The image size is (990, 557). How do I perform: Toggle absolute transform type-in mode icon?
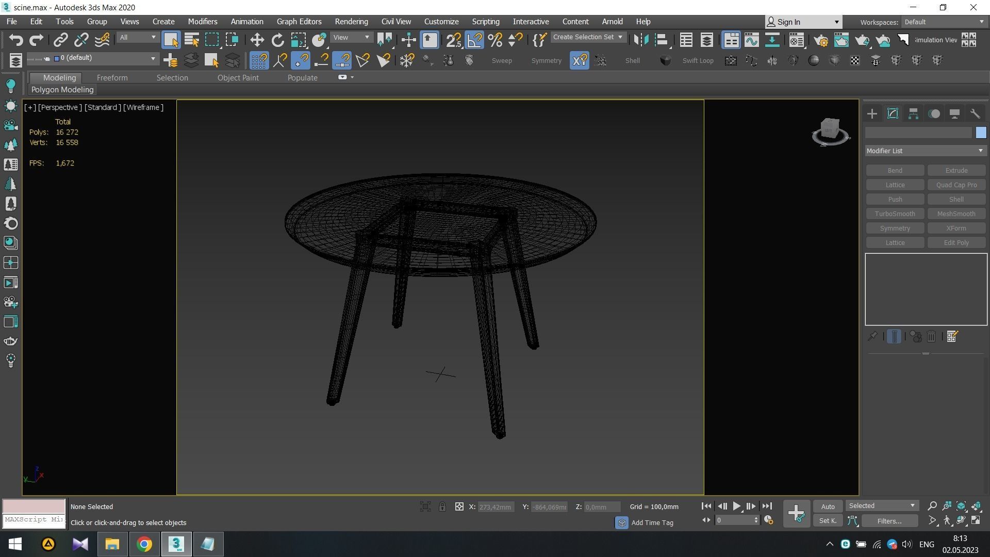pyautogui.click(x=459, y=507)
